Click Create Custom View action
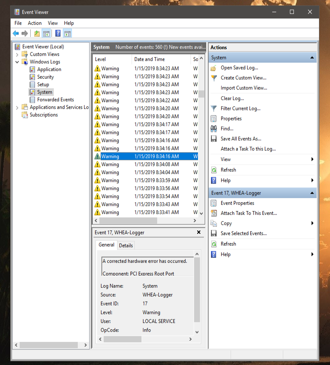 pyautogui.click(x=244, y=78)
